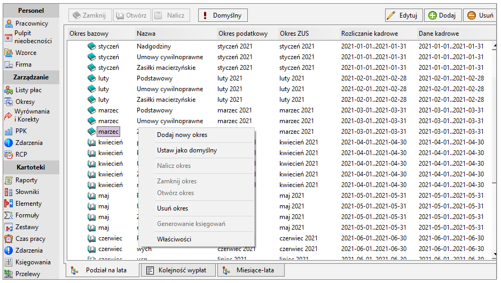Open Przelewy in sidebar
This screenshot has width=501, height=283.
[x=22, y=274]
